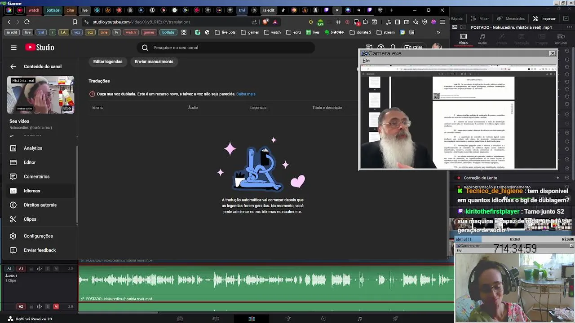Screen dimensions: 575x323
Task: Open the Deliver page rocket icon
Action: click(x=395, y=319)
